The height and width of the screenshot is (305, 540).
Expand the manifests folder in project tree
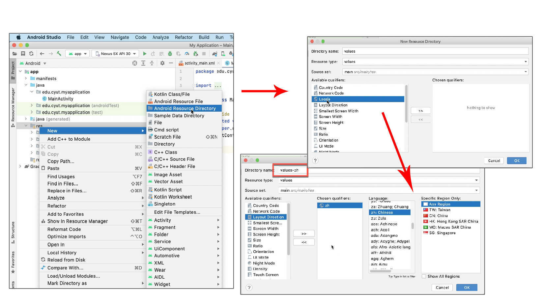26,78
